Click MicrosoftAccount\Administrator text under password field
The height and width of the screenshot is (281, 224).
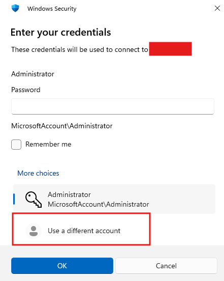[x=62, y=126]
